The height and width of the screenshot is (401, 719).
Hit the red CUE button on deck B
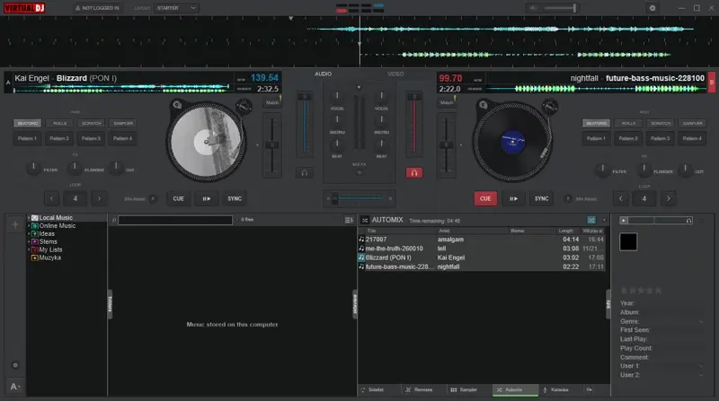coord(485,198)
